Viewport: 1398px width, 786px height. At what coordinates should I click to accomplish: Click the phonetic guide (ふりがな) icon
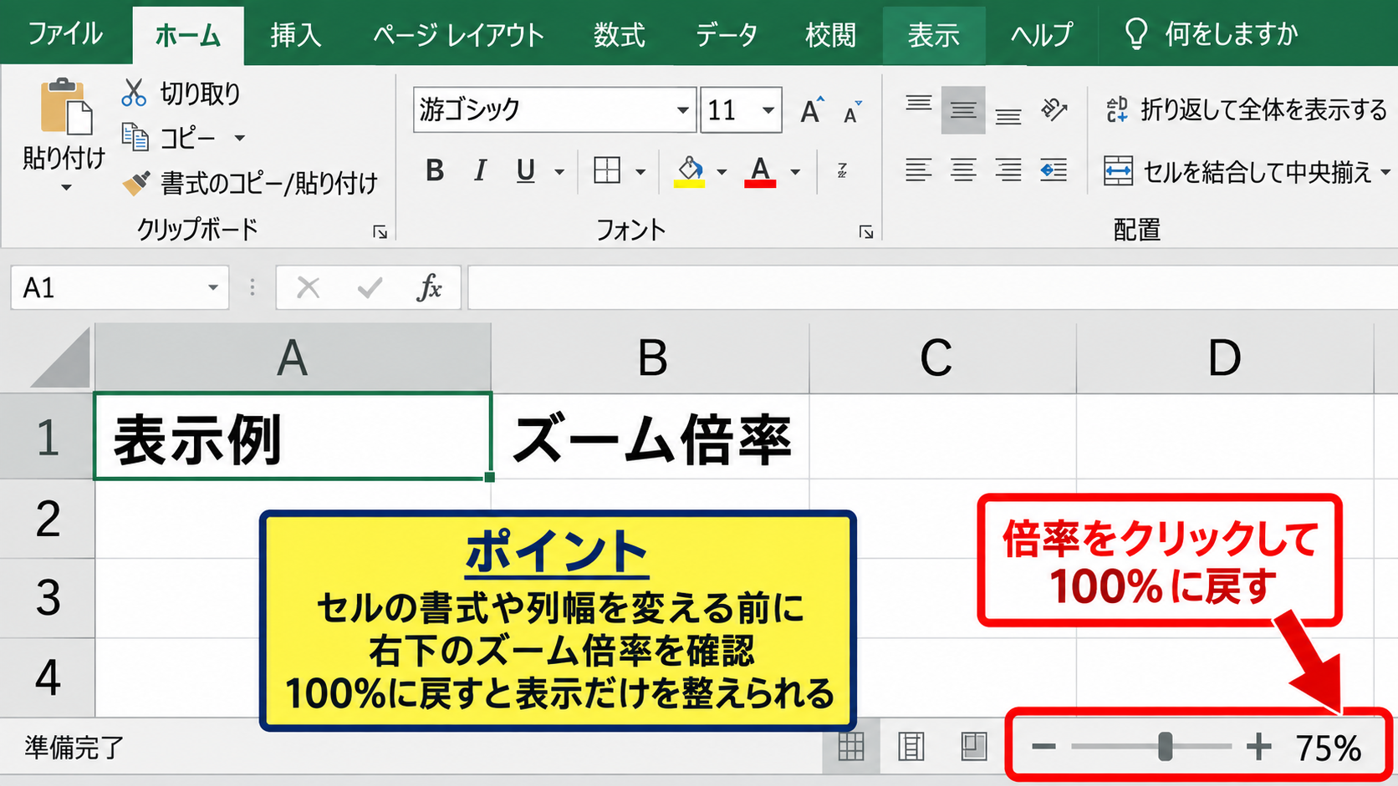pos(842,171)
